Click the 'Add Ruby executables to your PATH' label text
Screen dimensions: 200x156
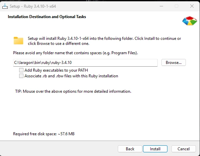[56, 70]
